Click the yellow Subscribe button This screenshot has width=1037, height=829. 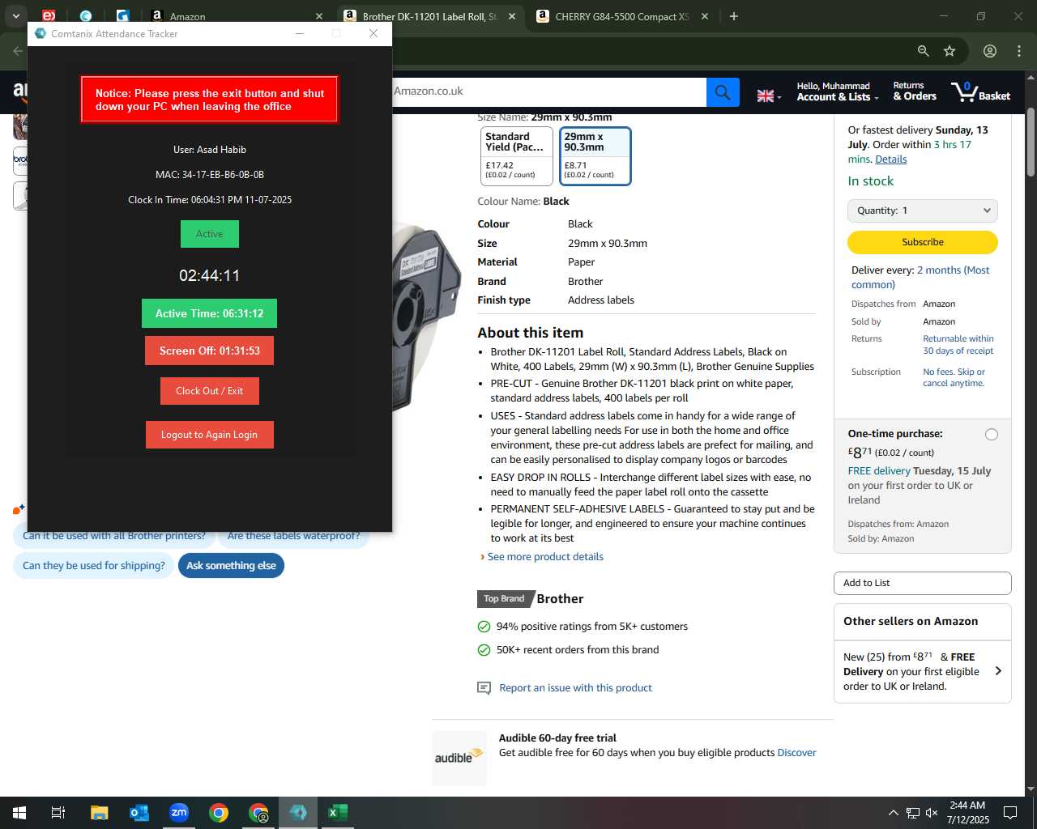922,242
